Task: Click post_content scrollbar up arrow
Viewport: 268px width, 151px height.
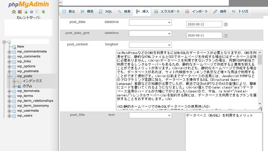Action: tap(260, 52)
